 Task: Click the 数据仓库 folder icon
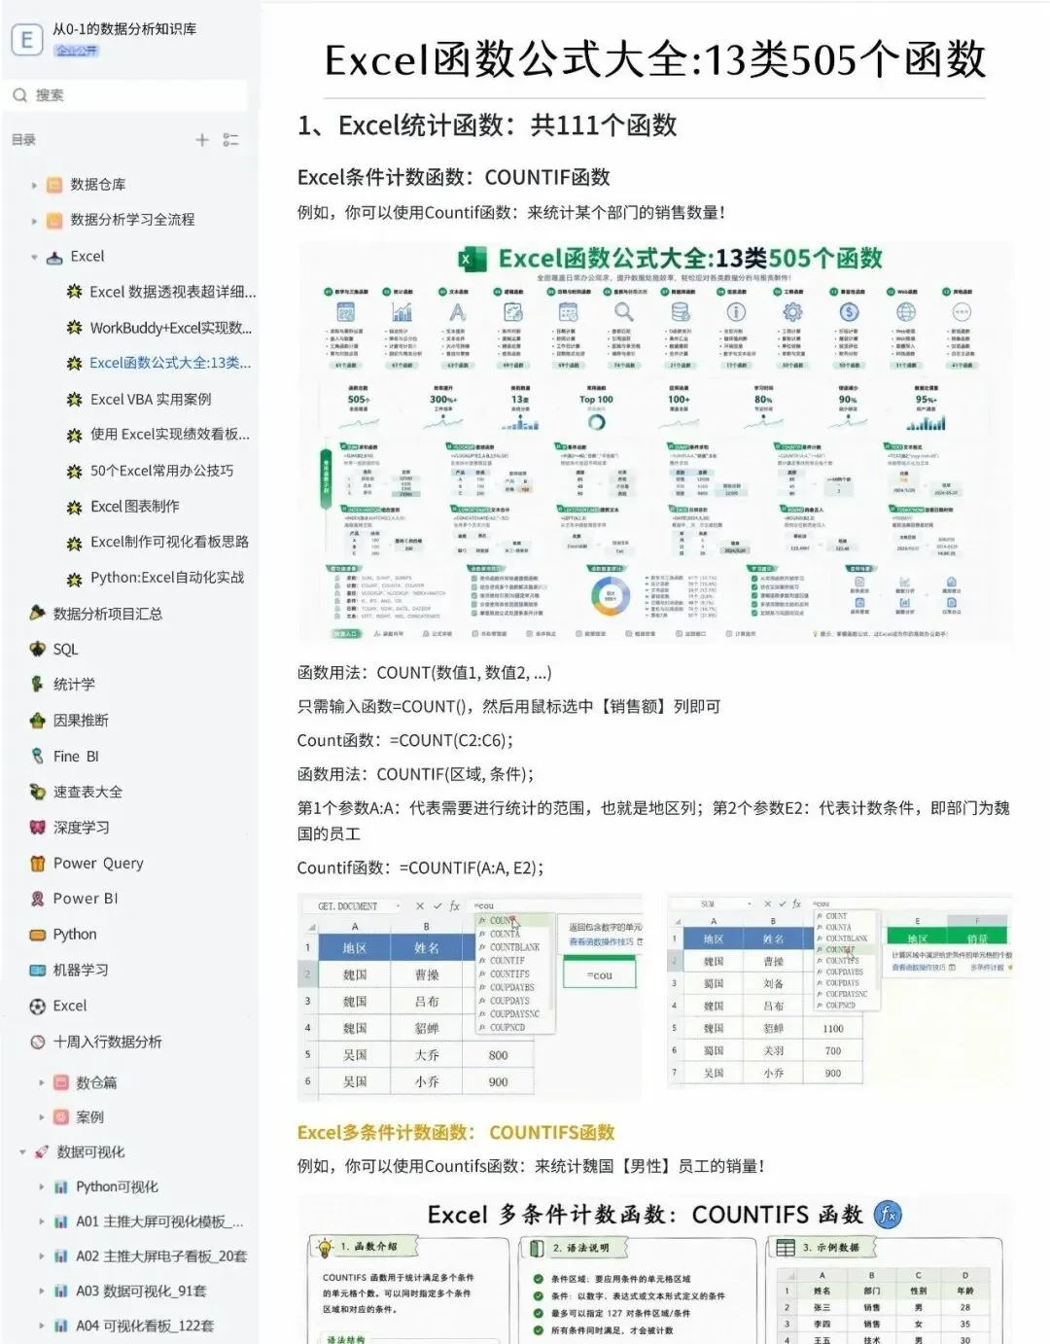click(x=54, y=184)
